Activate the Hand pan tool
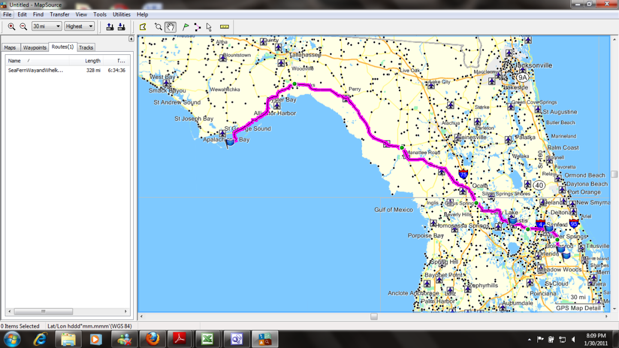 (170, 27)
